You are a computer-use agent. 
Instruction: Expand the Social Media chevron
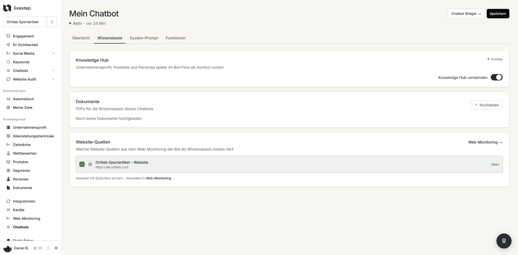pyautogui.click(x=53, y=53)
